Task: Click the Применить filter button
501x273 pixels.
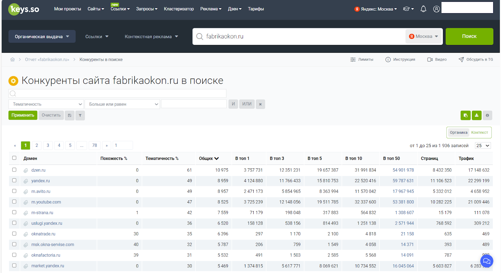Action: 23,115
